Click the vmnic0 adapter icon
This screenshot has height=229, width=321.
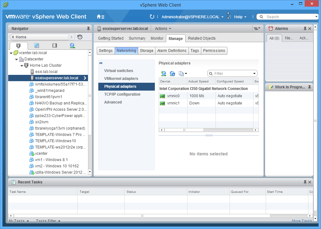point(162,96)
